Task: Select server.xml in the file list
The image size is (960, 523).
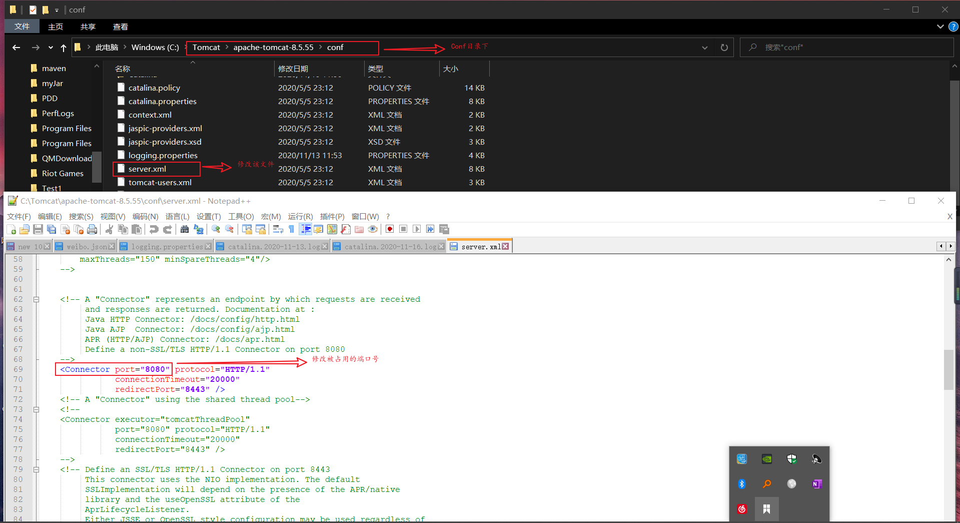Action: tap(147, 169)
